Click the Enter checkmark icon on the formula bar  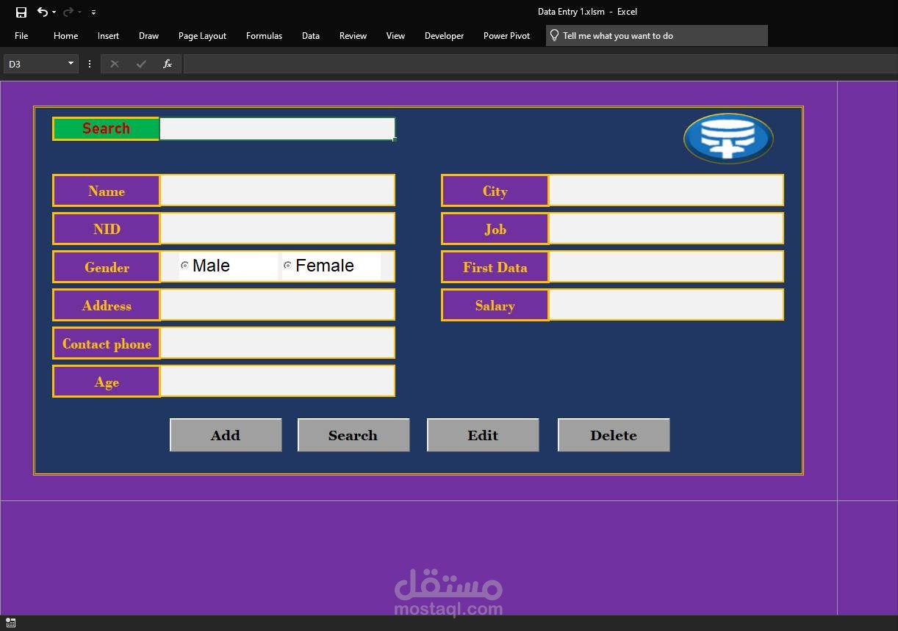click(x=141, y=64)
